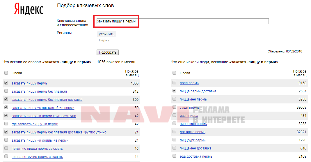This screenshot has width=311, height=162.
Task: Open the заказать пиццу пермь link
Action: (x=29, y=83)
